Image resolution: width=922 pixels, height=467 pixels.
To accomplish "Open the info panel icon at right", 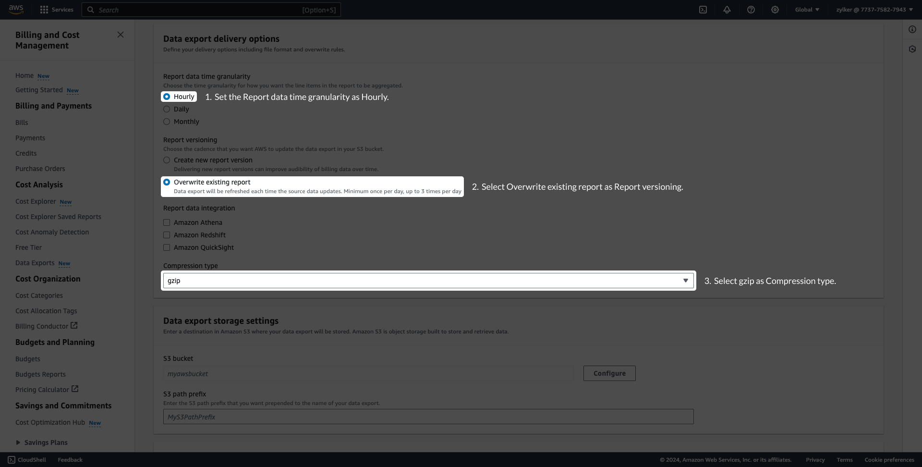I will pos(912,29).
